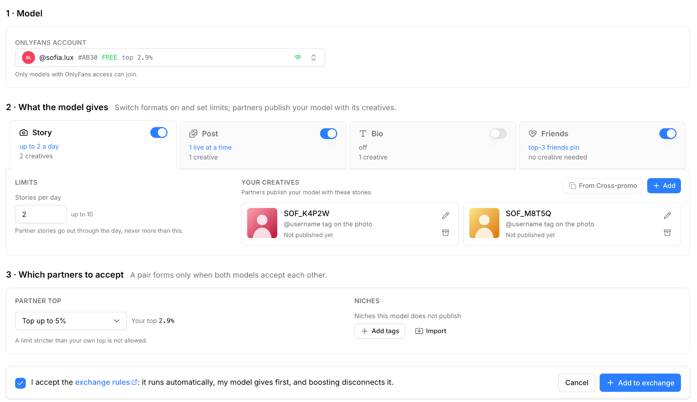Add a new creative

point(664,186)
